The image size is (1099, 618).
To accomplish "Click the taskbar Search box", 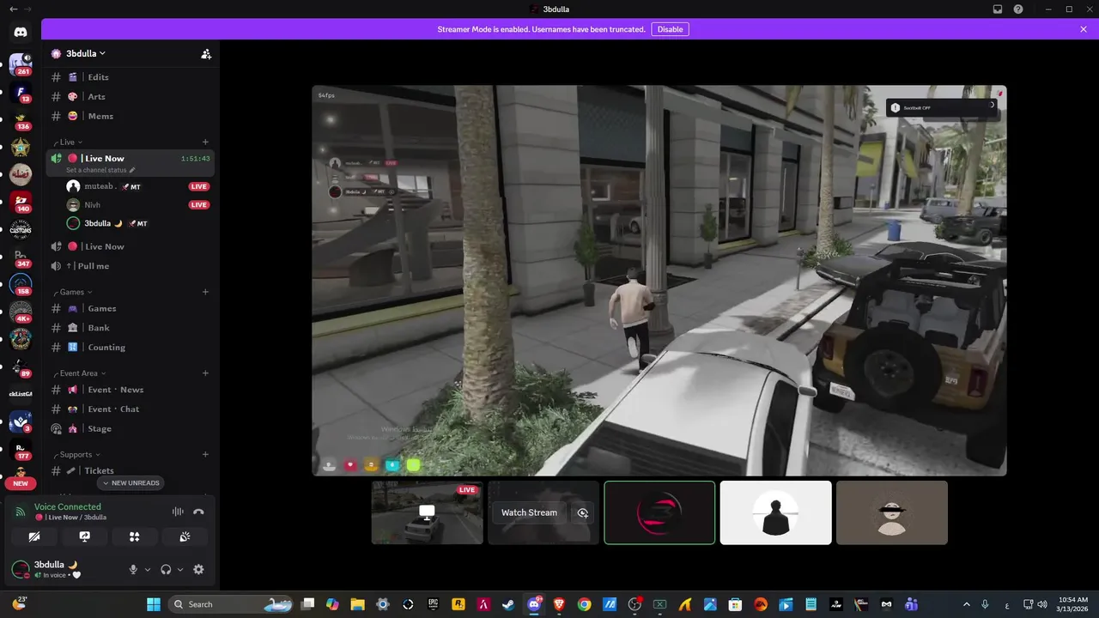I will pos(232,604).
